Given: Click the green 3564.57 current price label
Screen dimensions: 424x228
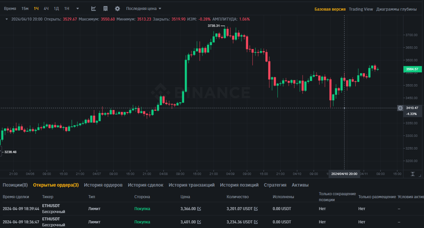Looking at the screenshot, I should [412, 69].
